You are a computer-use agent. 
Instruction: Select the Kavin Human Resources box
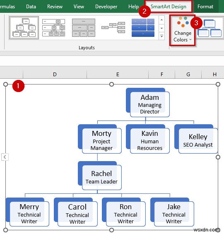click(150, 140)
